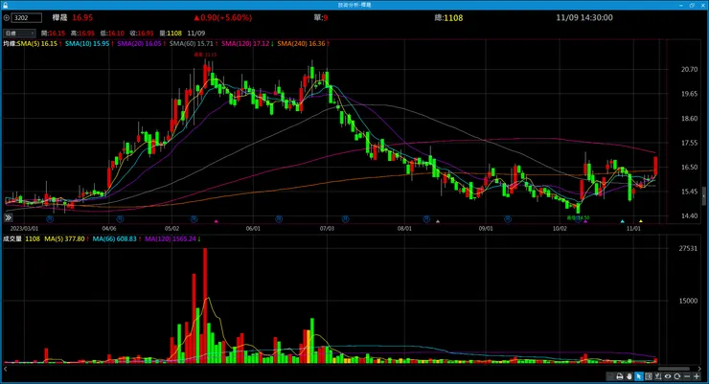Click the monthly marker icon just after 08/01
Image resolution: width=709 pixels, height=384 pixels.
(426, 219)
